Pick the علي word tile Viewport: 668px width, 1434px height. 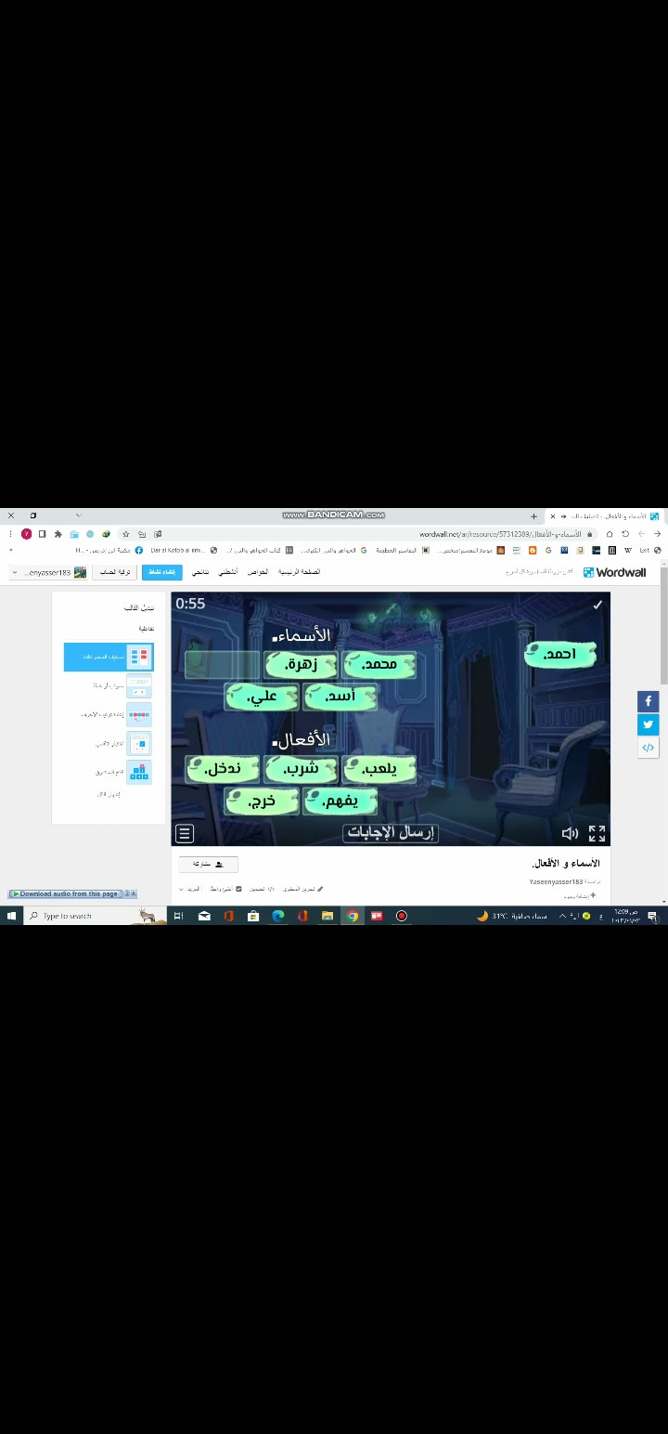[262, 696]
